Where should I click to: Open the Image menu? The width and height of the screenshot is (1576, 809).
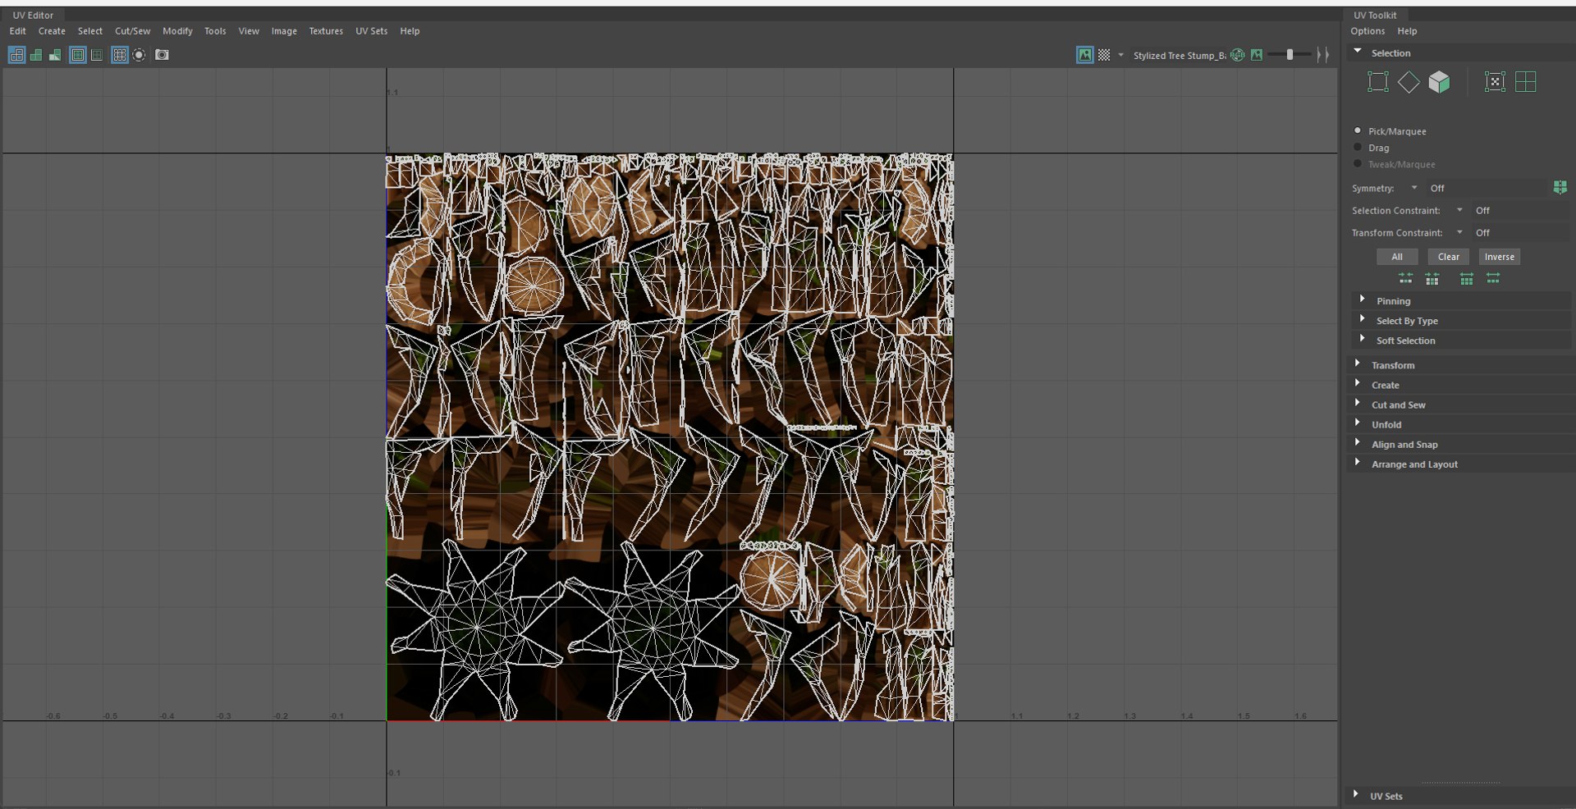[x=284, y=31]
